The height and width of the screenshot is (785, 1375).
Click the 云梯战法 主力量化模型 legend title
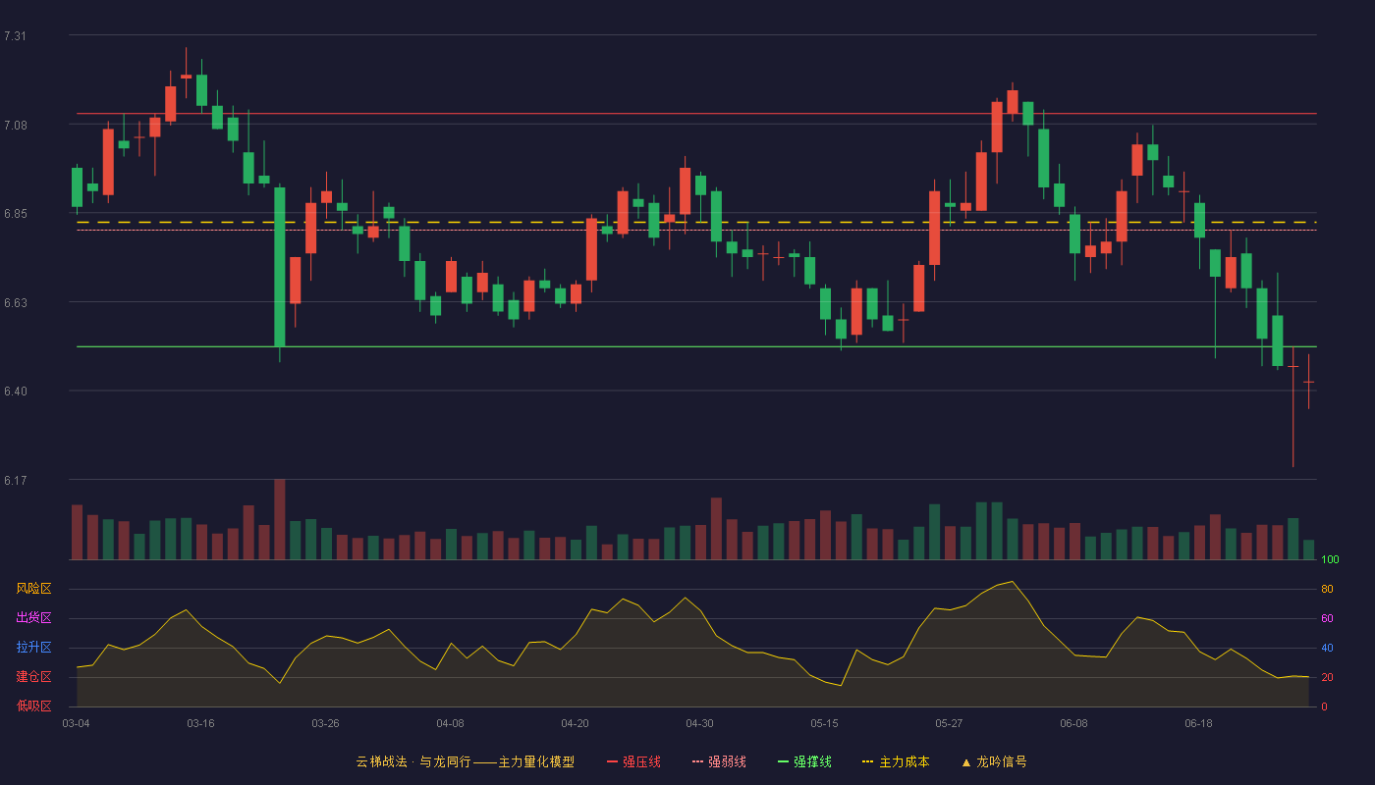tap(466, 761)
